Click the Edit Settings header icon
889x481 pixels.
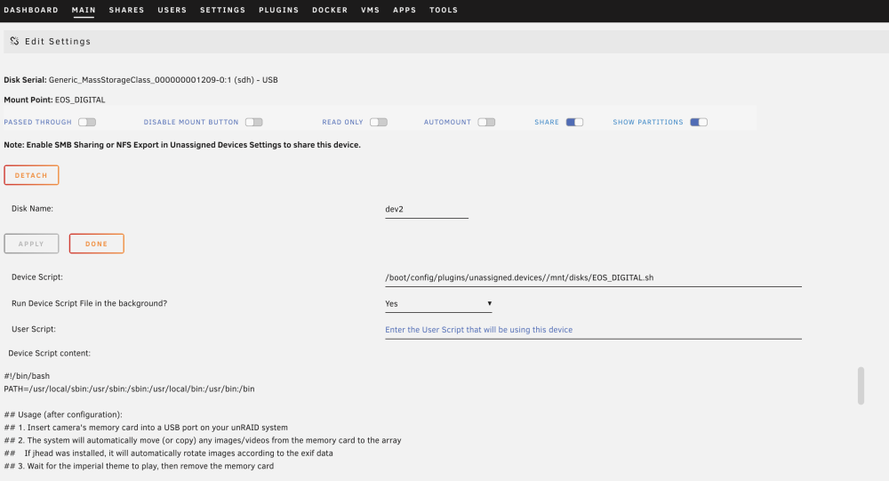(x=14, y=41)
